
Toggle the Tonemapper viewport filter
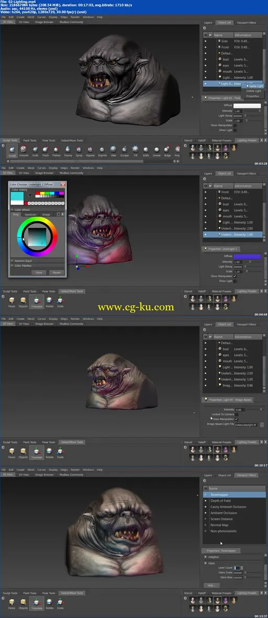[x=205, y=495]
